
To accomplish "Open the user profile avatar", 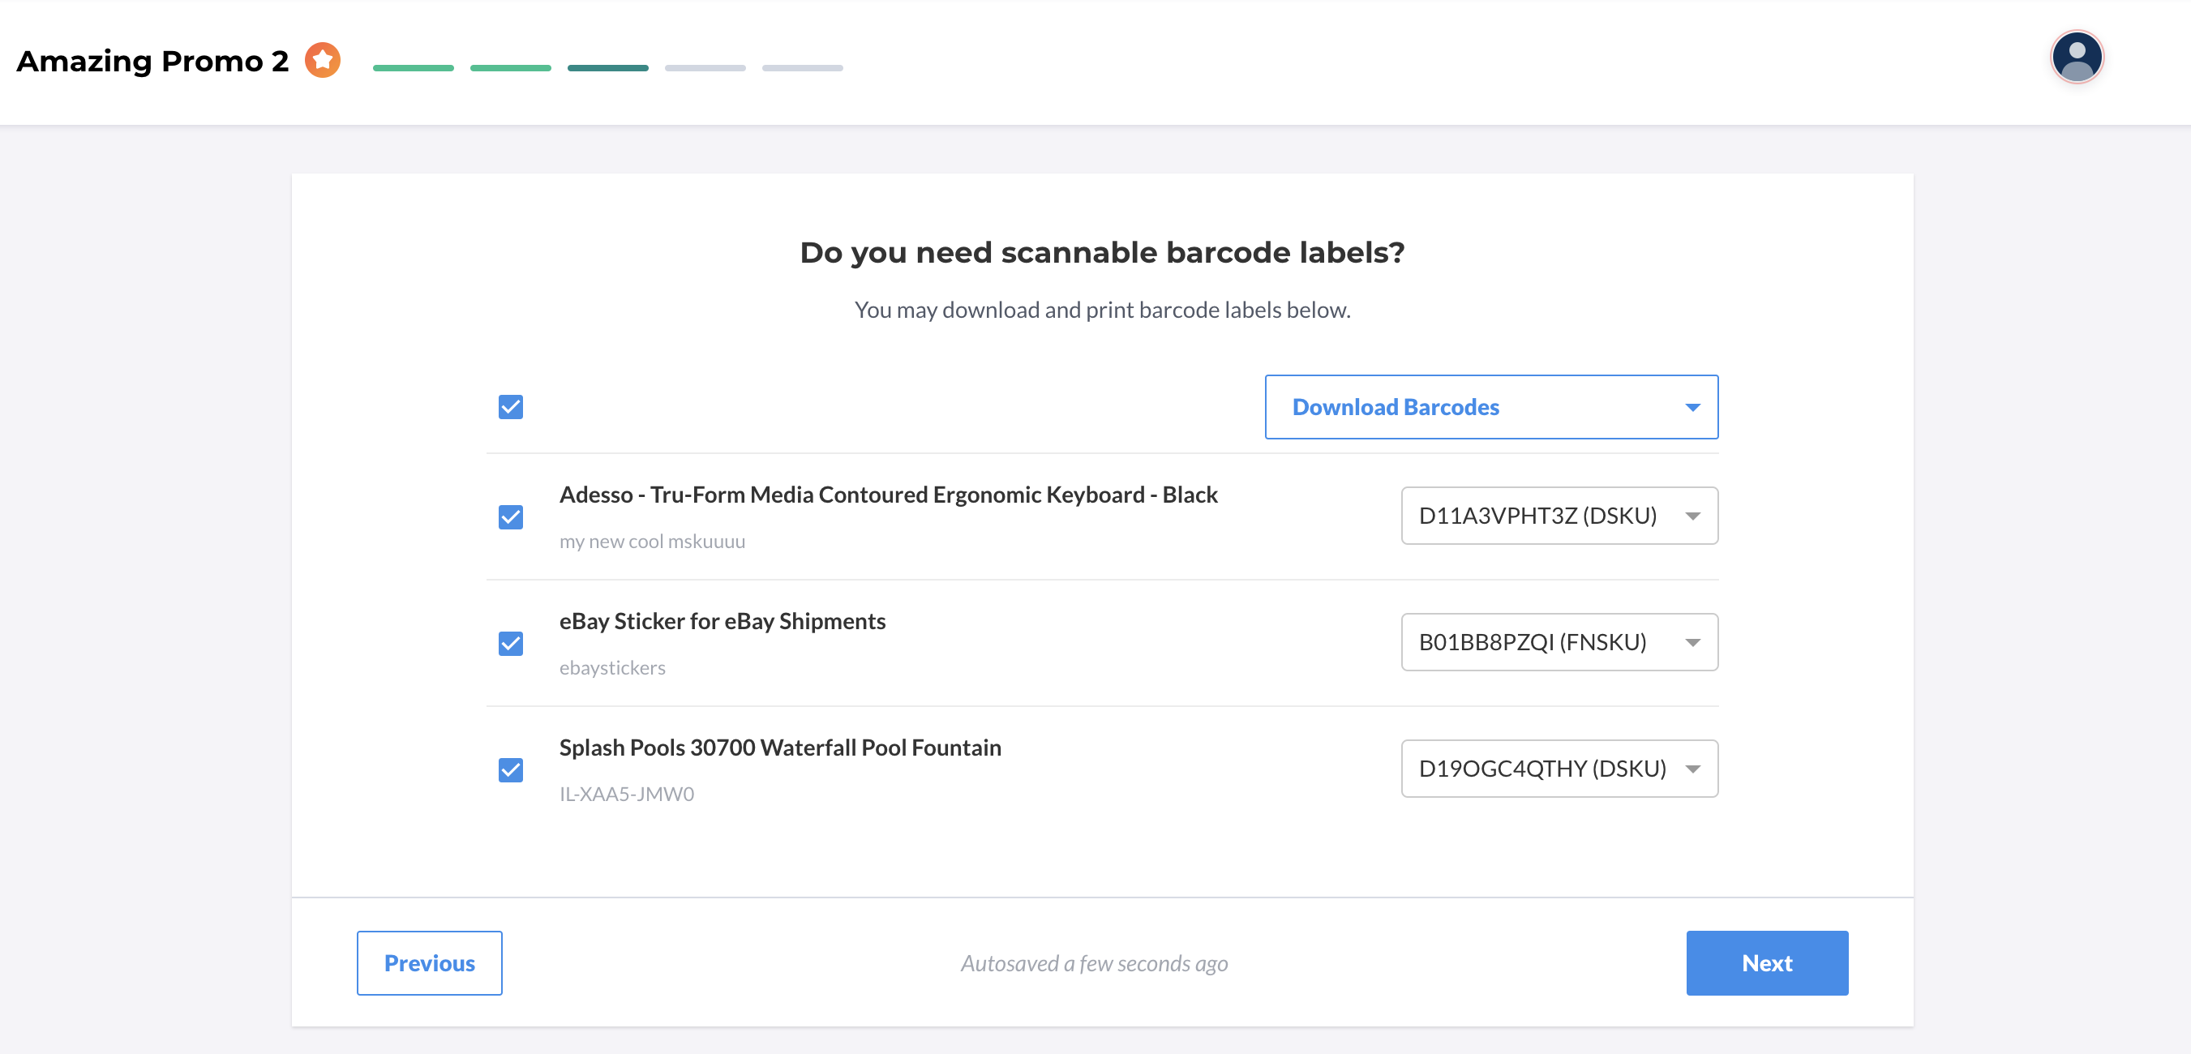I will pyautogui.click(x=2077, y=58).
